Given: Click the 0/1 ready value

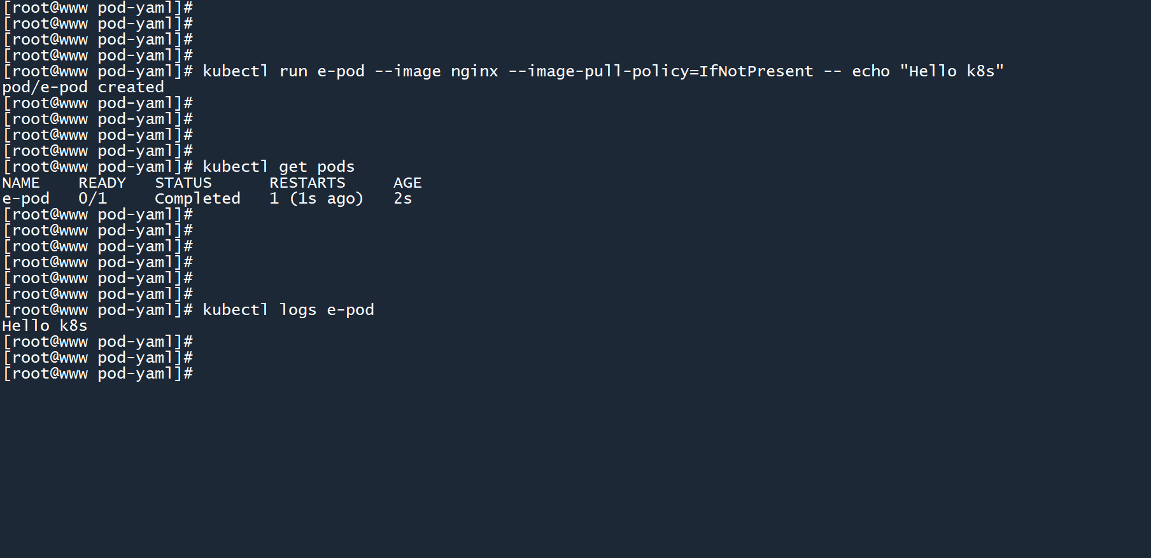Looking at the screenshot, I should (92, 199).
